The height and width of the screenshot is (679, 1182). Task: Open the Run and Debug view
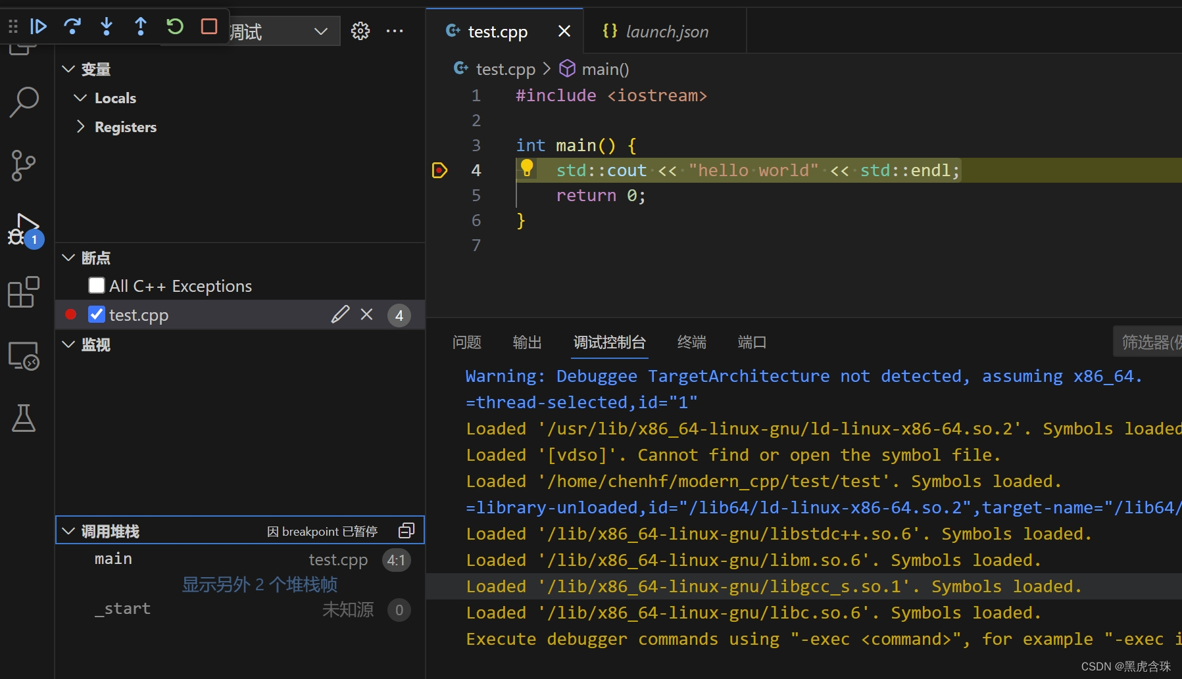point(24,229)
